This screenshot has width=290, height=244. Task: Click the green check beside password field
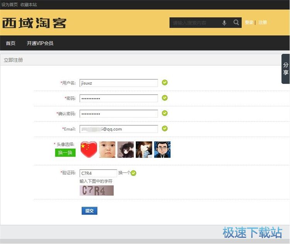(x=165, y=98)
